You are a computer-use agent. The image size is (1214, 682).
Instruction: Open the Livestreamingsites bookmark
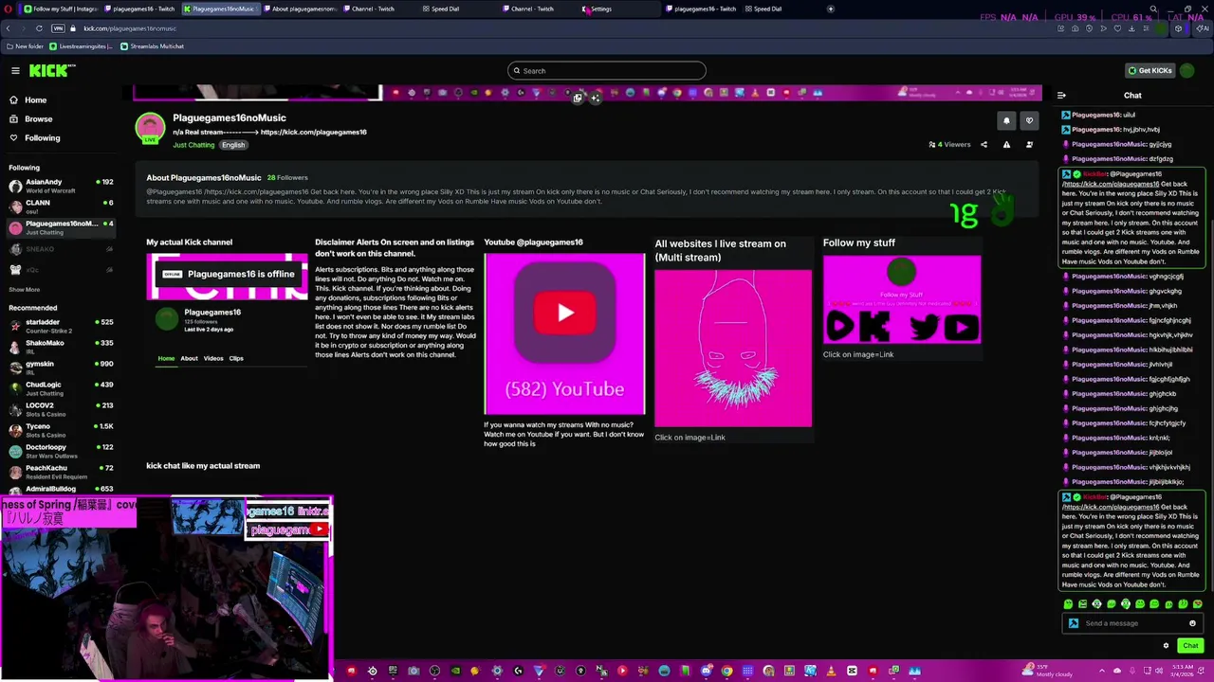click(x=82, y=46)
